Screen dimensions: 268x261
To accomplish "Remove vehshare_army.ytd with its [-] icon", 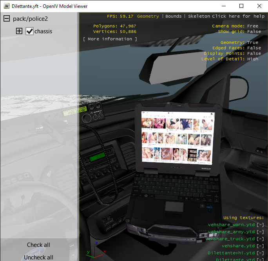I will [260, 232].
